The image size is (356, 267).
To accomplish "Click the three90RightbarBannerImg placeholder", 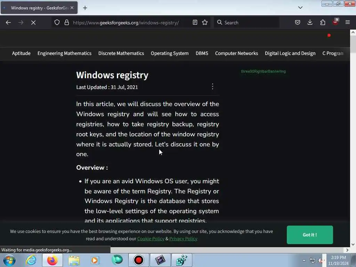I will click(x=264, y=71).
